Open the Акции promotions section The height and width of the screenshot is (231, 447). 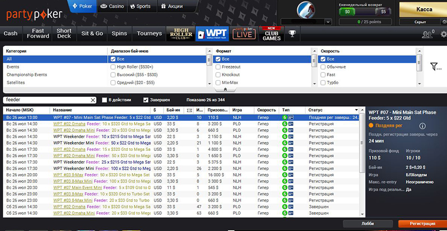click(172, 6)
